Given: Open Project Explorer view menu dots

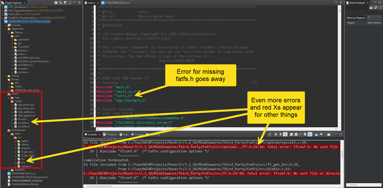Looking at the screenshot, I should click(70, 3).
